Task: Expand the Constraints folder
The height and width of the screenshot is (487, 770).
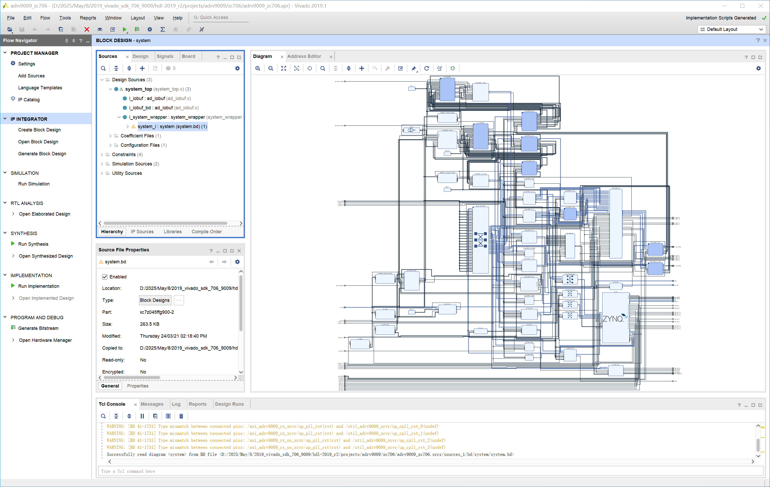Action: (102, 155)
